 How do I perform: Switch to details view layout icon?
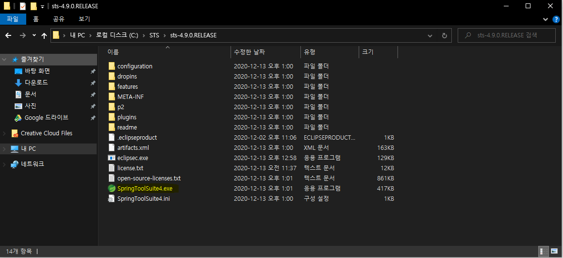point(544,252)
